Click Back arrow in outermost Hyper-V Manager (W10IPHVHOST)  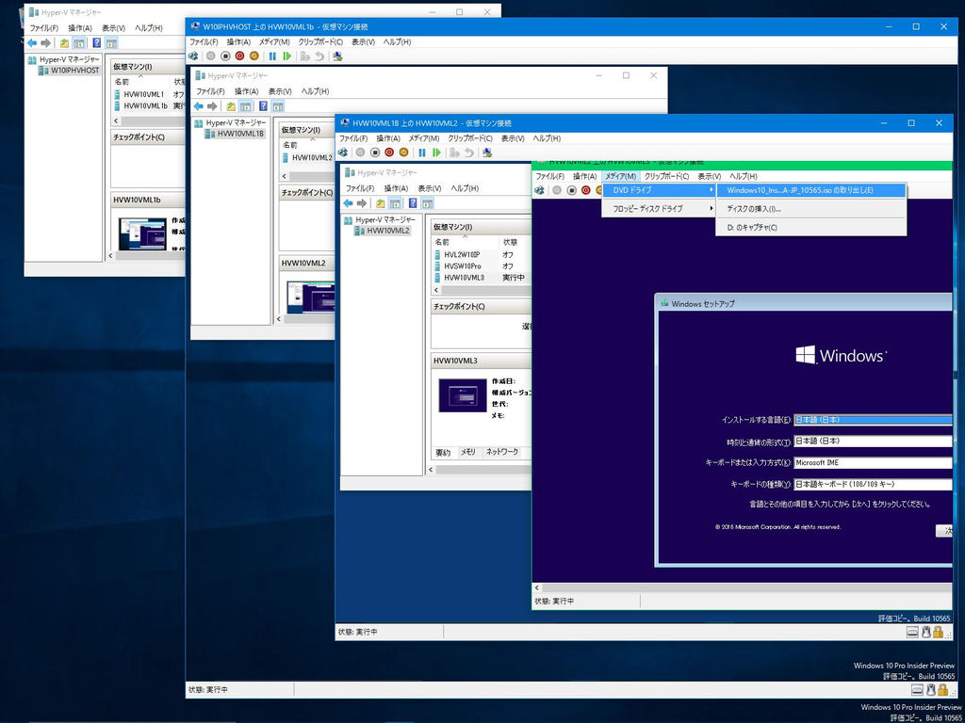point(32,43)
